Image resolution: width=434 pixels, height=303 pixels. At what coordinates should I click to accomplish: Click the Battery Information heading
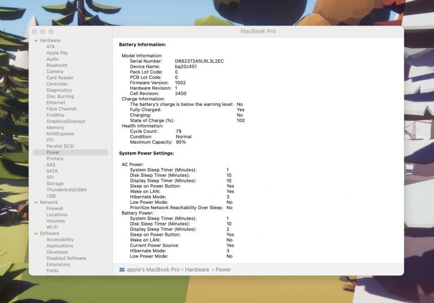point(143,44)
